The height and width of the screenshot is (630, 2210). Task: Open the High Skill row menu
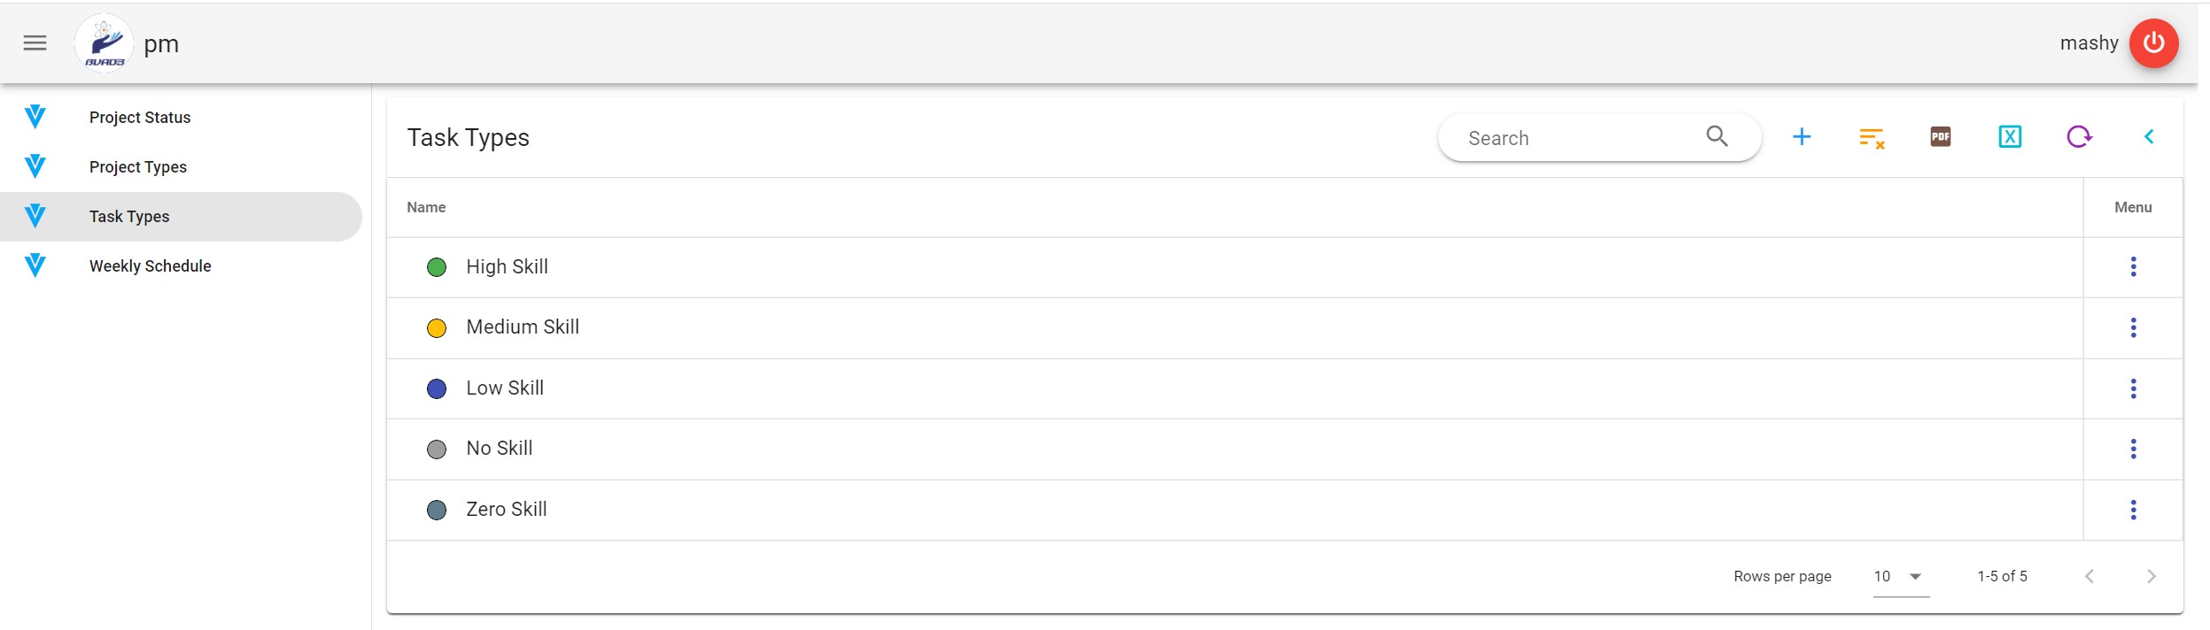[2133, 266]
